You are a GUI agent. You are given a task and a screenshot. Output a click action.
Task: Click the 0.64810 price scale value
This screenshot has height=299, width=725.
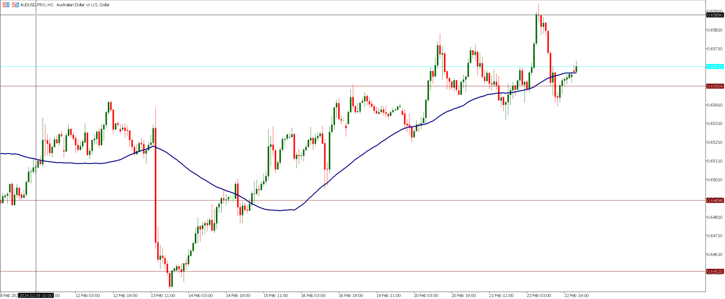[x=715, y=217]
